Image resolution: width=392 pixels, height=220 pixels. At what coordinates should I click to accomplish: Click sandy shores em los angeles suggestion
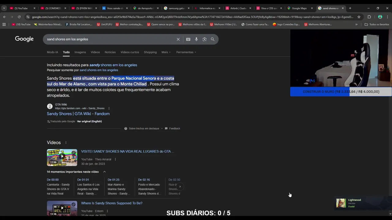[x=113, y=65]
